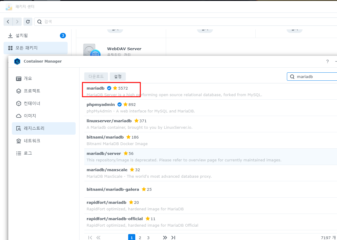337x240 pixels.
Task: Click the star icon beside 186
Action: point(128,137)
